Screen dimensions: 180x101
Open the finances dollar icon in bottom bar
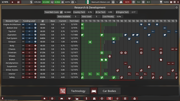[x=86, y=98]
